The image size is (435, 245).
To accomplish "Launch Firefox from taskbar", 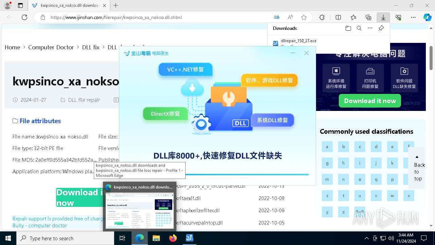I will click(173, 238).
